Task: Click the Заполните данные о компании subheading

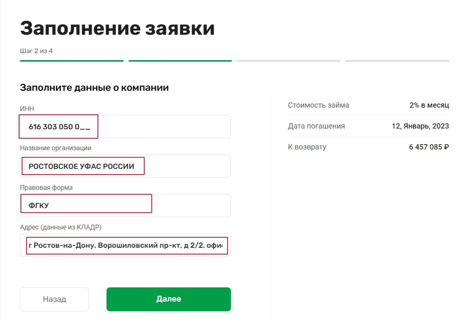Action: point(94,87)
